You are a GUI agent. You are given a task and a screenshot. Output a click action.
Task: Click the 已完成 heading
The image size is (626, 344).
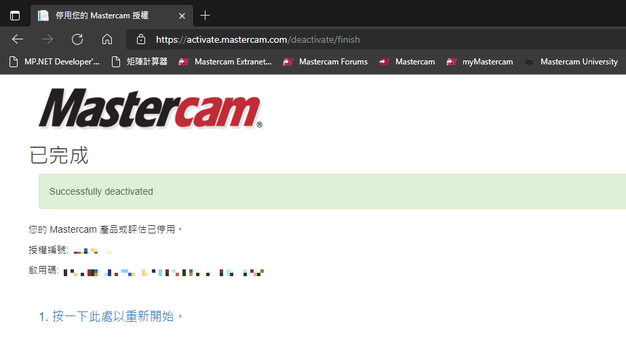point(59,155)
